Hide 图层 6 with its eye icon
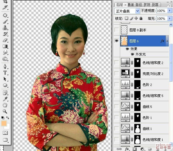Screen dimensions: 173x151 tap(117, 41)
